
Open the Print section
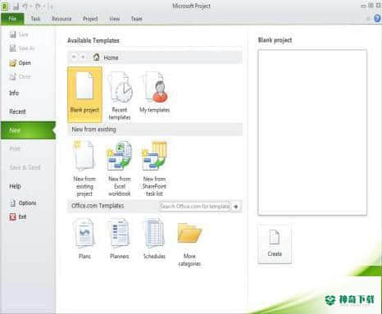pos(15,148)
